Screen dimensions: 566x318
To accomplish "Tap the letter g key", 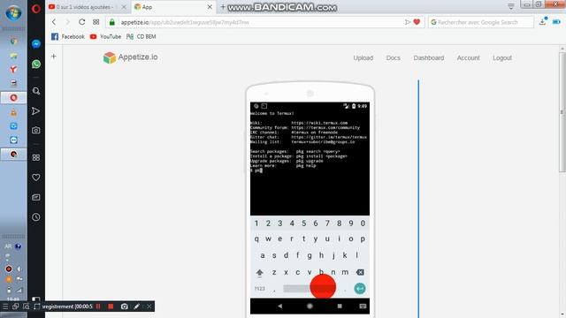I will pos(310,255).
